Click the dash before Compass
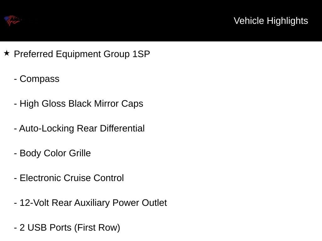The image size is (322, 241). (x=15, y=79)
